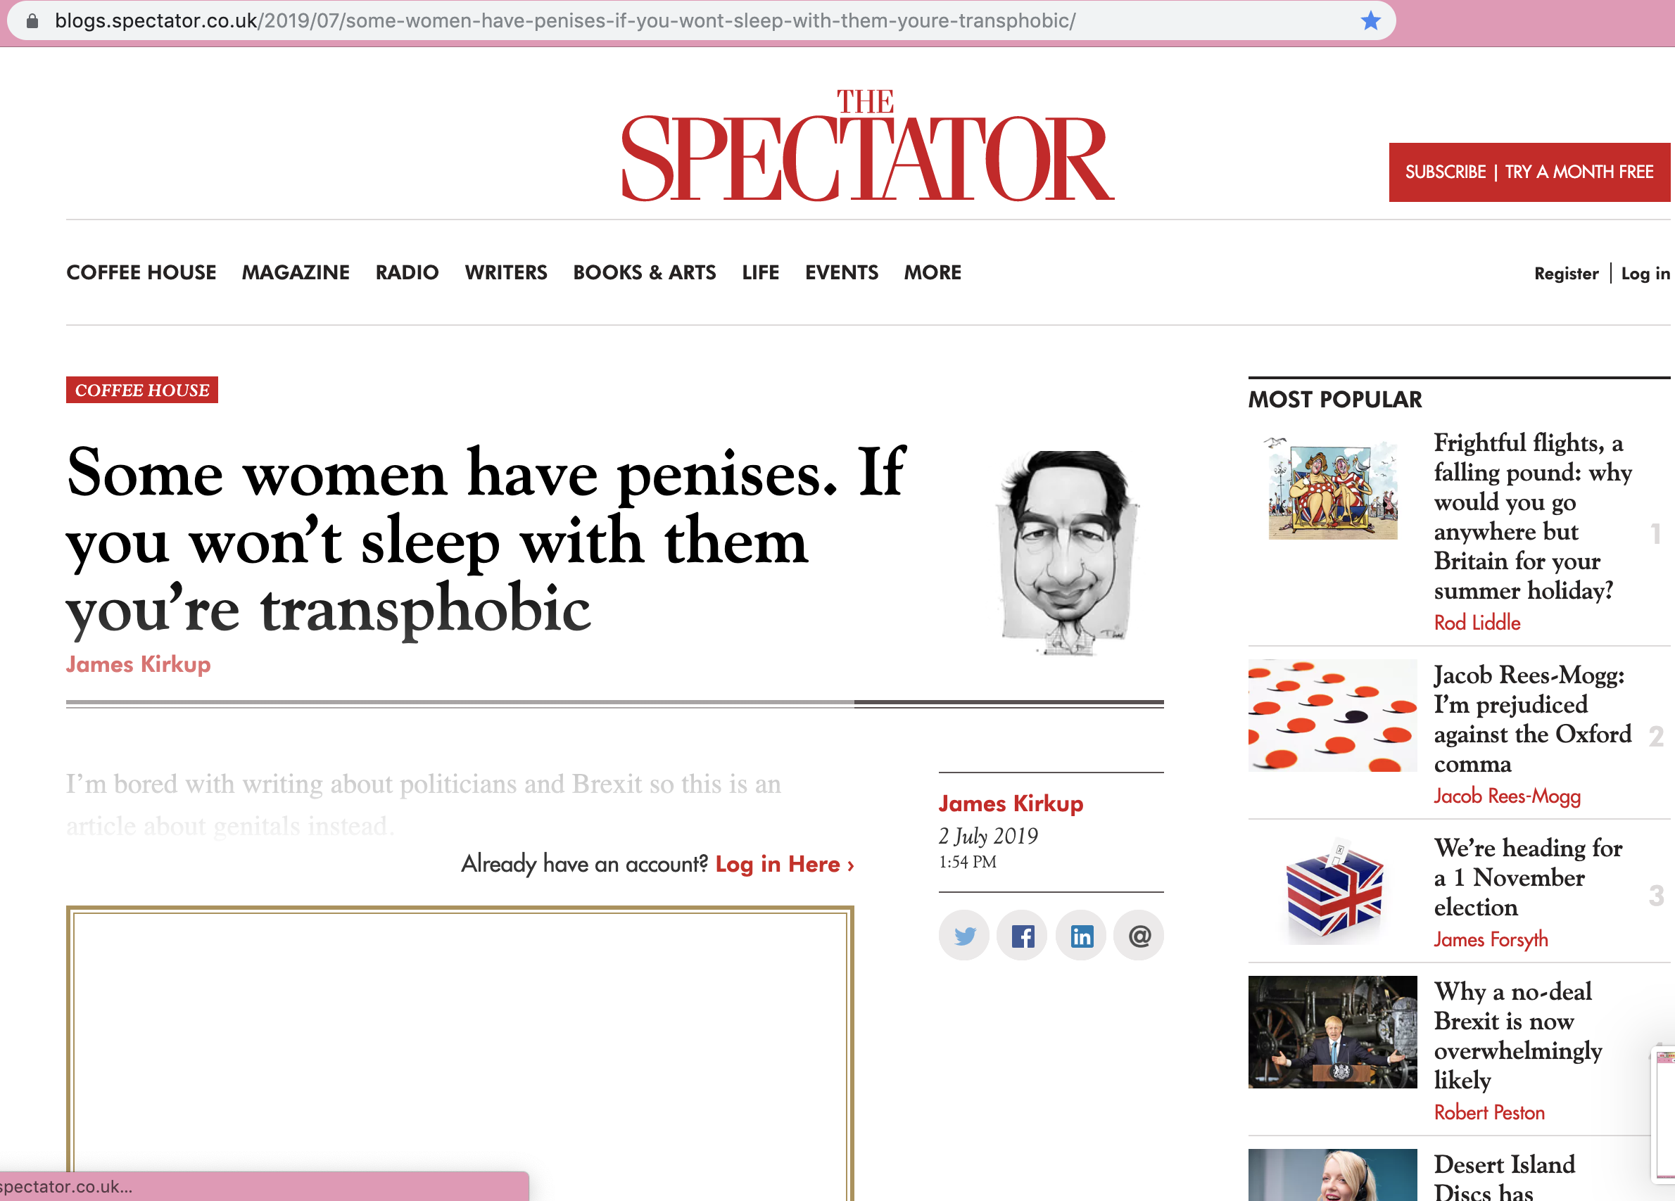
Task: Click the James Forsyth author link
Action: pyautogui.click(x=1491, y=939)
